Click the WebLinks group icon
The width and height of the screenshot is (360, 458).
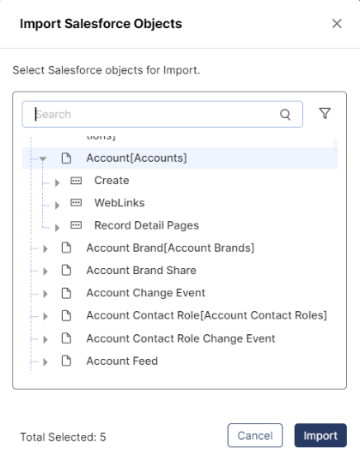point(76,203)
